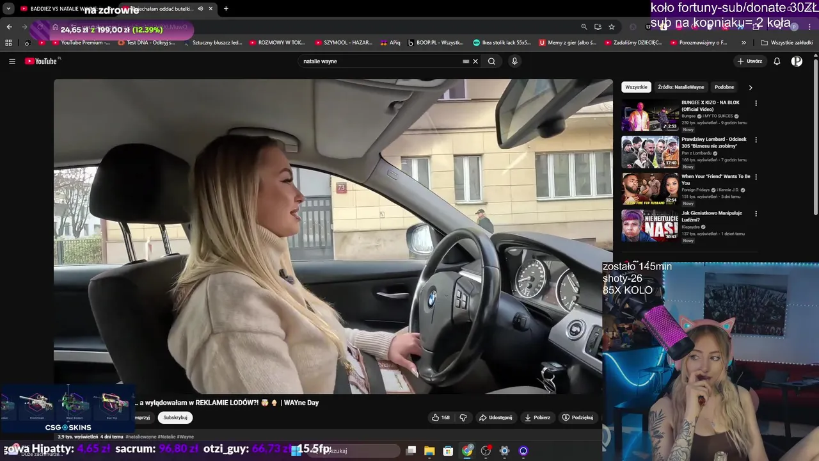Open the Chrome three-dot menu
The width and height of the screenshot is (819, 461).
coord(809,27)
